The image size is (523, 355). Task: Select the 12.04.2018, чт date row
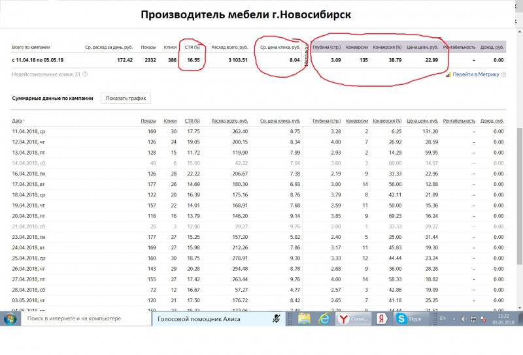258,142
